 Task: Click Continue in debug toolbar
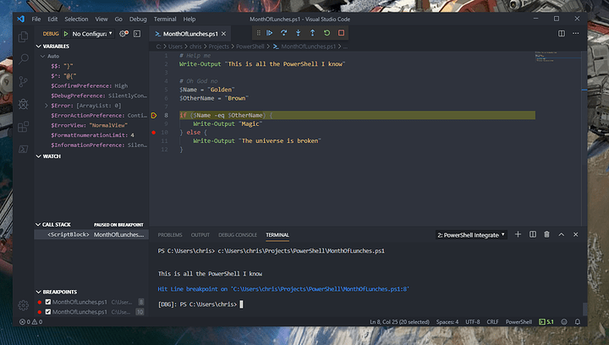(270, 33)
